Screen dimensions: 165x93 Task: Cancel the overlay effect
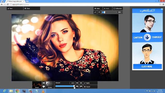(x=90, y=87)
